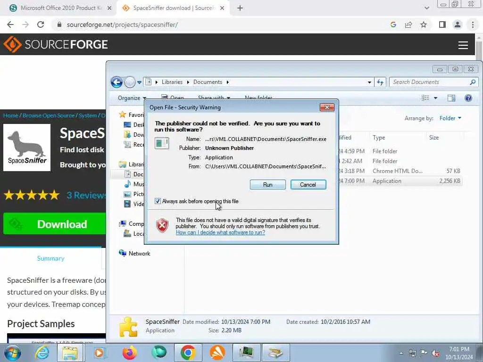Screen dimensions: 483x362
Task: Bookmark this page with the star icon
Action: [x=424, y=25]
